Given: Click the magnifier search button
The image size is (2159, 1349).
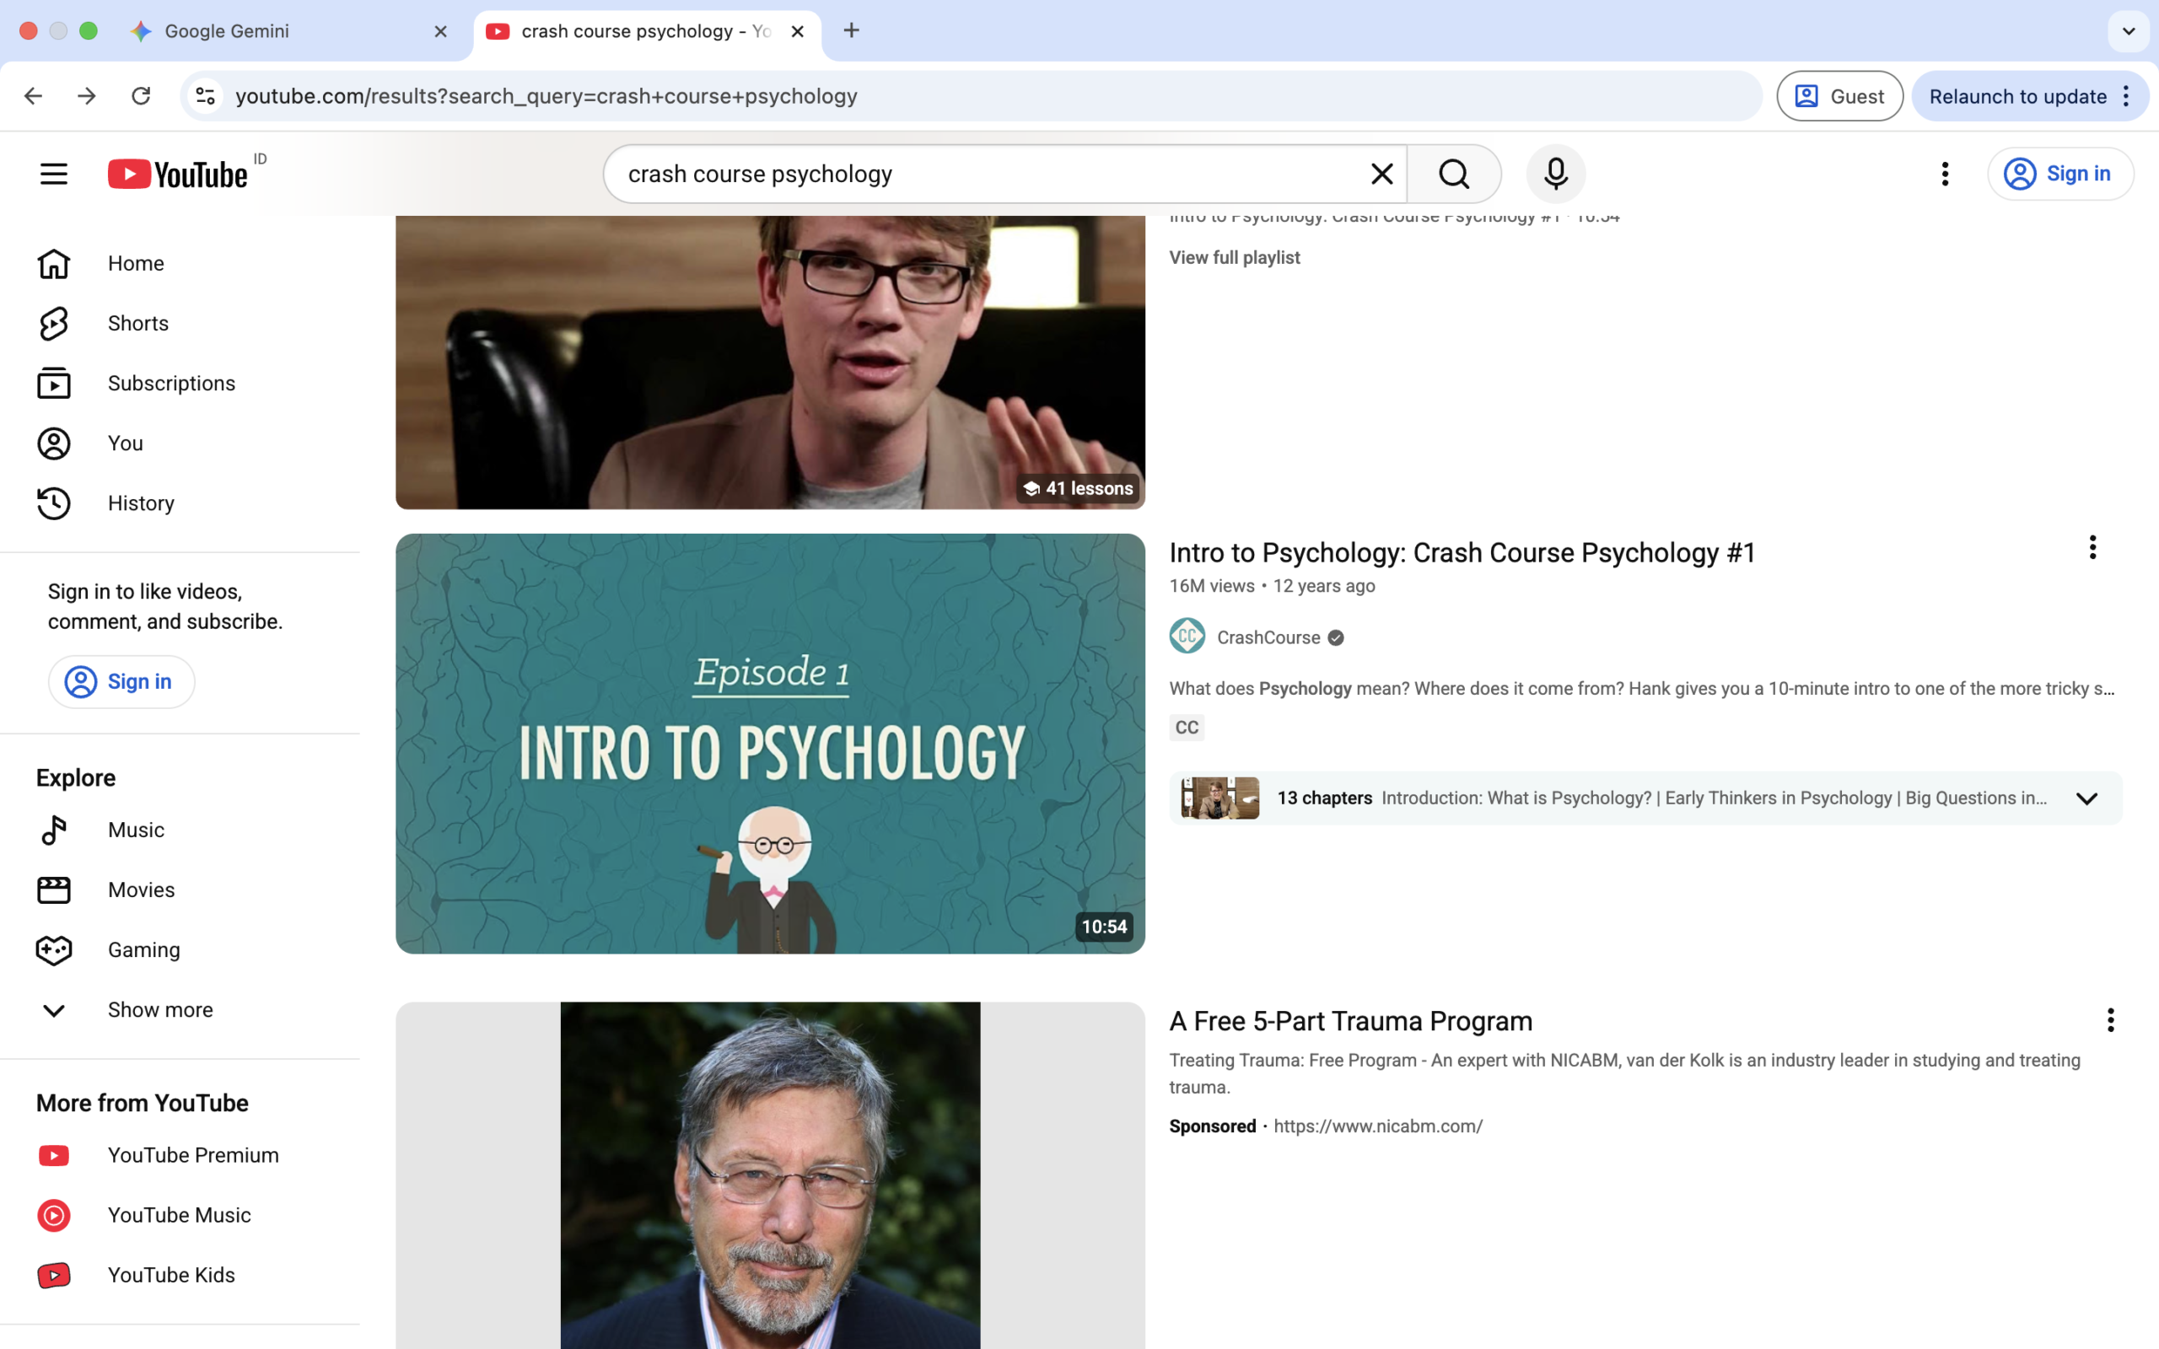Looking at the screenshot, I should coord(1453,173).
